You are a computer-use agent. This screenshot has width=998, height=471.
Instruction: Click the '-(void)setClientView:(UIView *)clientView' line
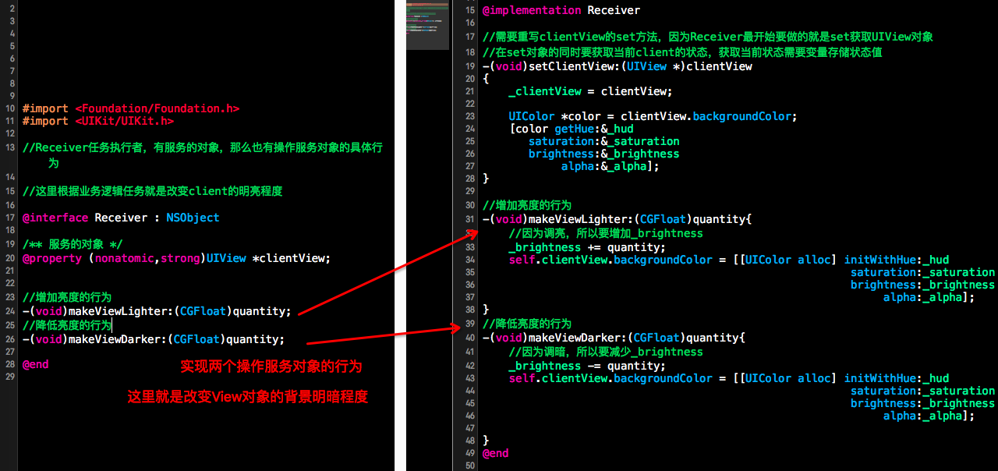click(x=618, y=66)
